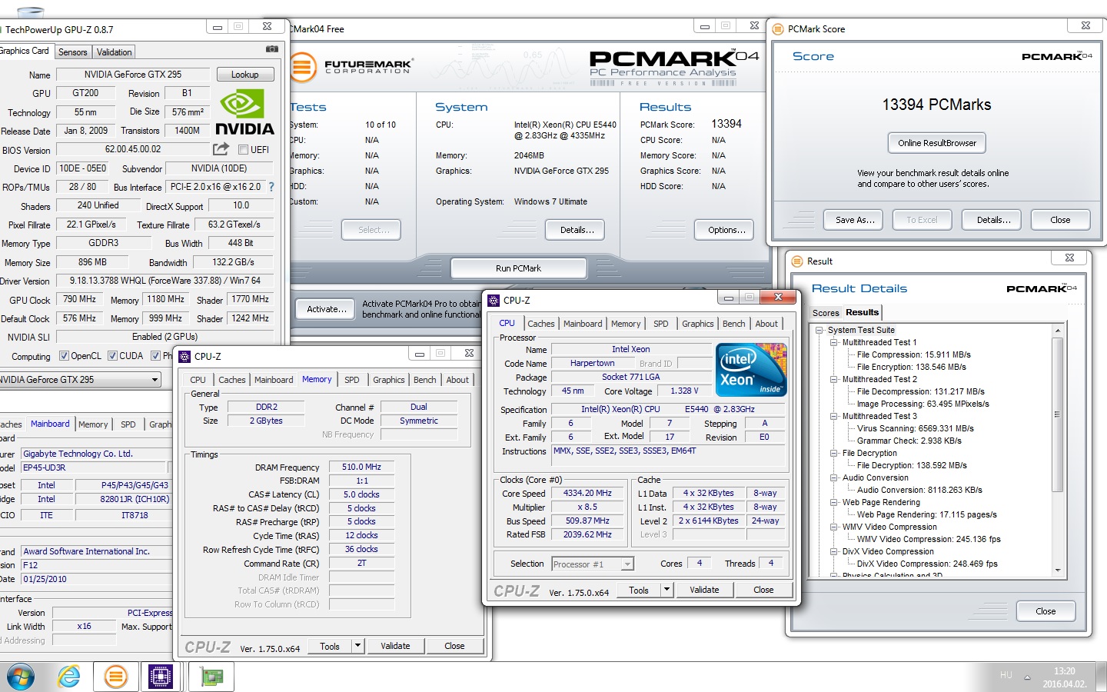
Task: Collapse the Multithreaded Test 2 node
Action: (834, 380)
